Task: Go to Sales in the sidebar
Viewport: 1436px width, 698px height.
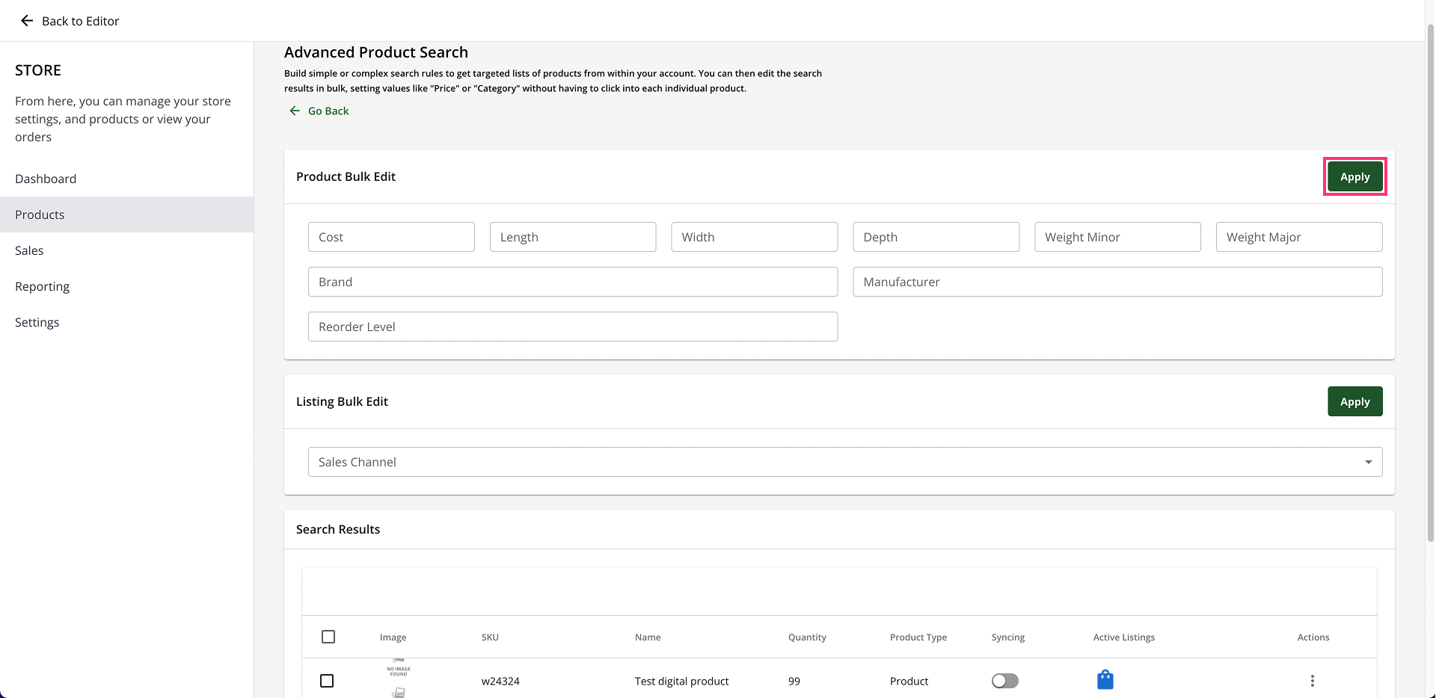Action: (x=29, y=250)
